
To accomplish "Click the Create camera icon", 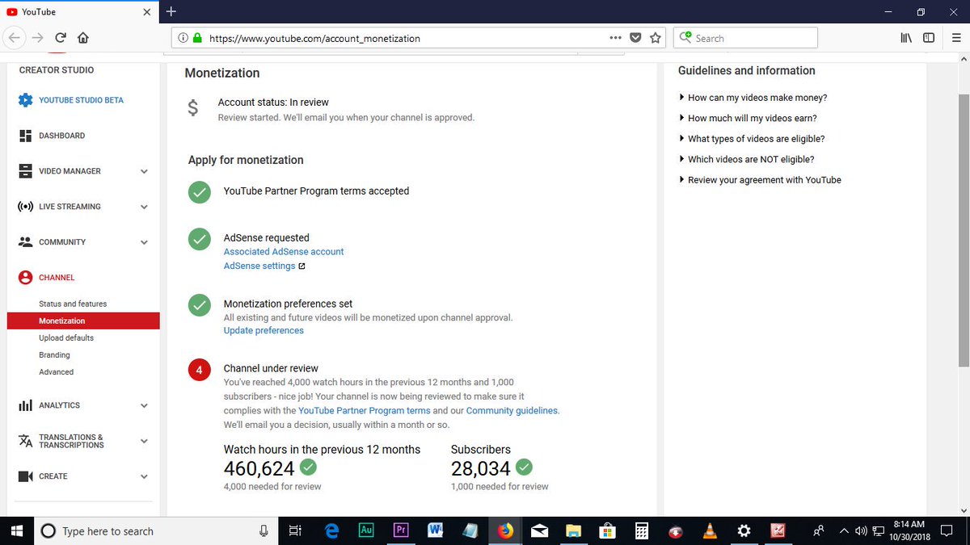I will point(25,476).
